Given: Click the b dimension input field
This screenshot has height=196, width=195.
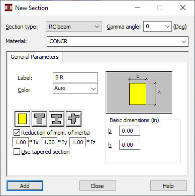Looking at the screenshot, I should click(130, 131).
